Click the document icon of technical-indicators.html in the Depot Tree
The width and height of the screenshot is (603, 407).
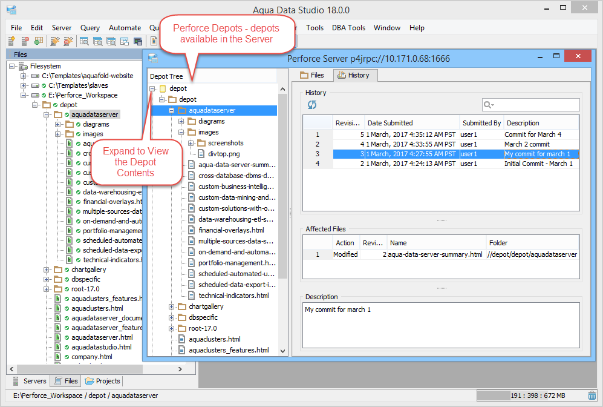(x=191, y=296)
